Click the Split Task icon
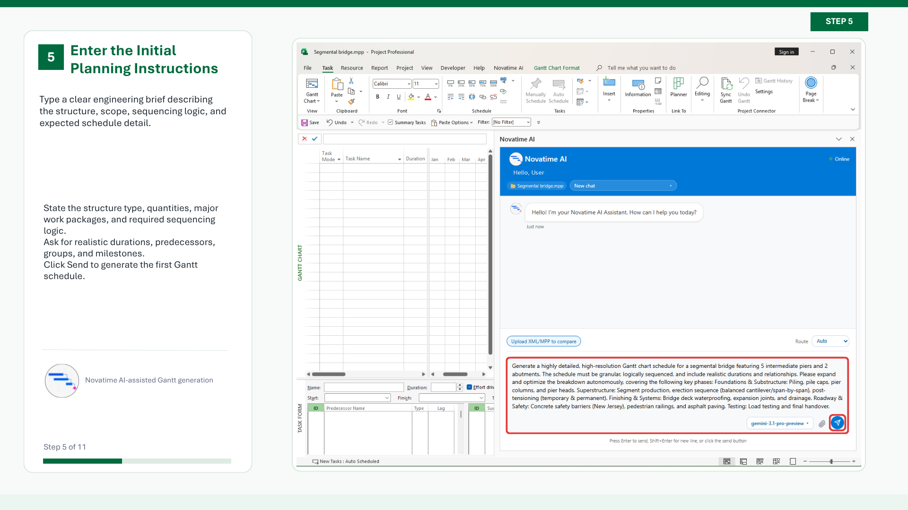The width and height of the screenshot is (908, 510). (472, 97)
